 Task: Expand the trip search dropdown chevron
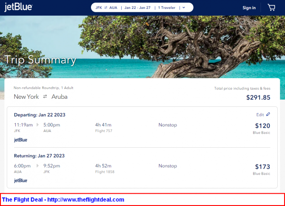pos(184,8)
